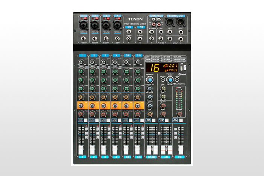The image size is (264, 176).
Task: Click the USB port next to display
Action: coord(182,68)
